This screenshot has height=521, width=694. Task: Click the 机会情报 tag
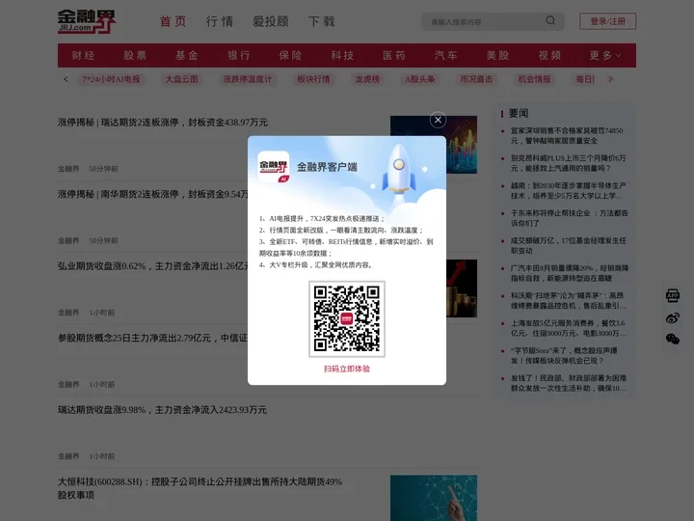(x=534, y=79)
